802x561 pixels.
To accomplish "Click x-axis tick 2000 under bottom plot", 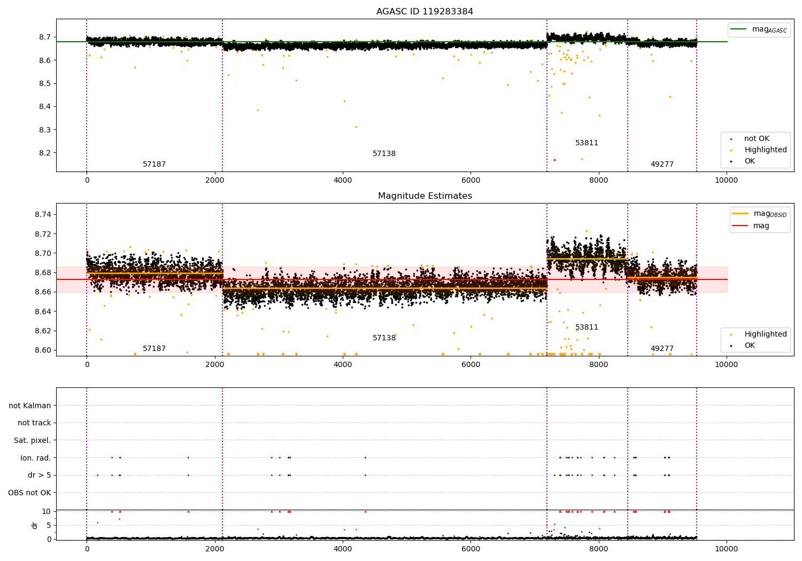I will [214, 549].
